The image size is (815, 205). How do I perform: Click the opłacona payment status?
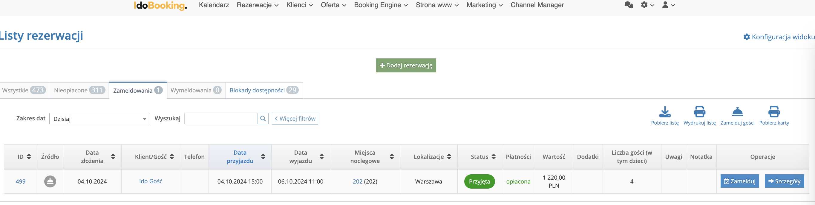[x=518, y=181]
